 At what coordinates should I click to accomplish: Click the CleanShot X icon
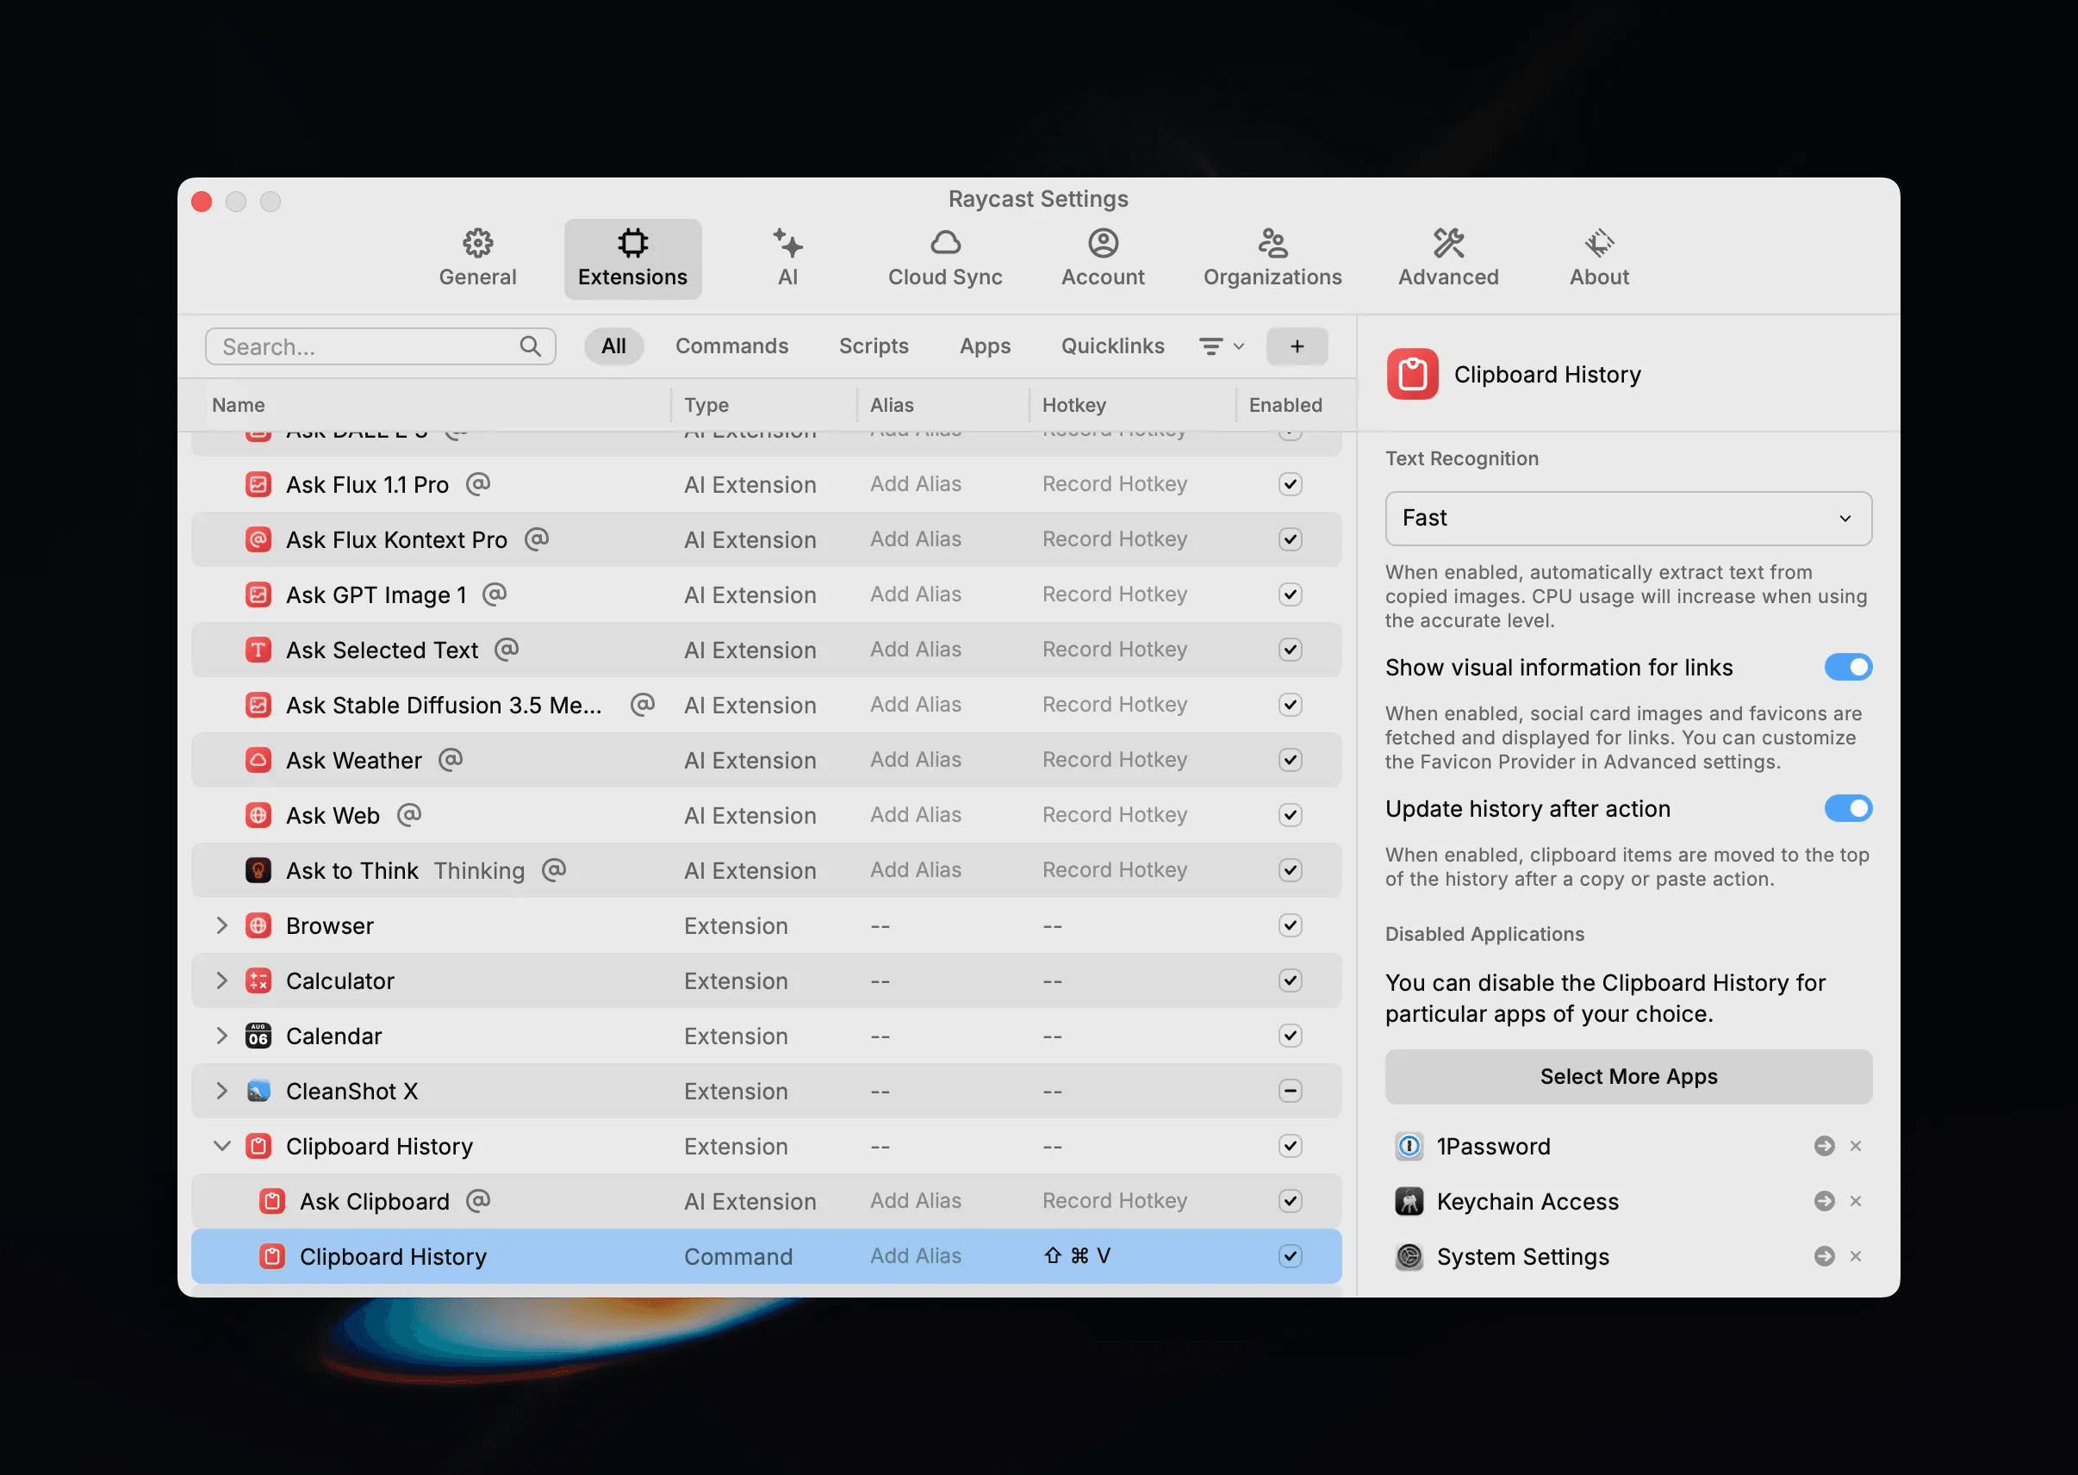tap(258, 1091)
